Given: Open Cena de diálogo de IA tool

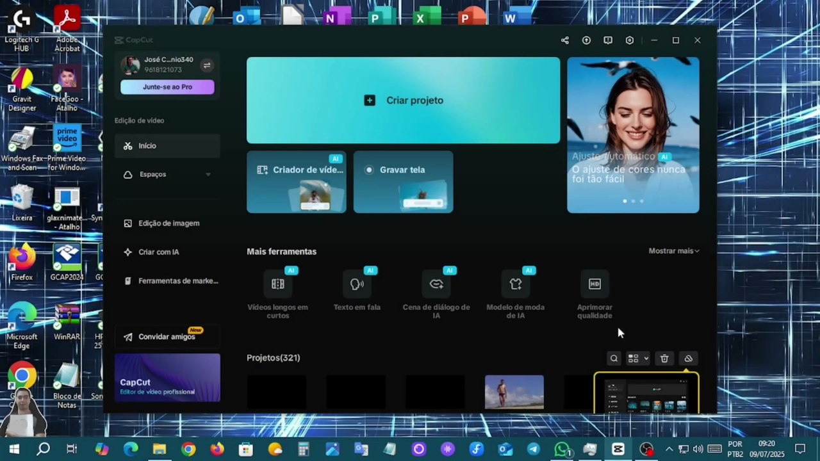Looking at the screenshot, I should pyautogui.click(x=436, y=294).
